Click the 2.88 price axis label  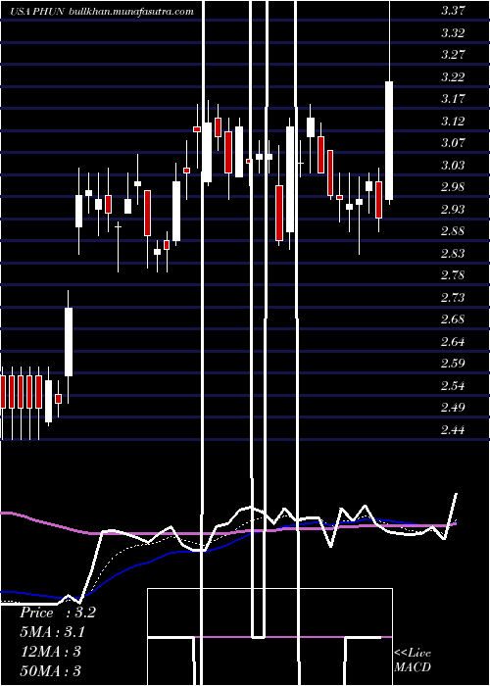pos(453,231)
